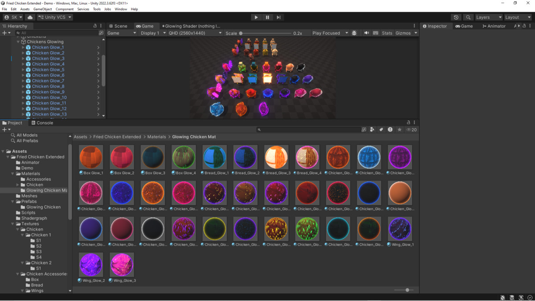Switch to the Console tab
The image size is (535, 301).
click(x=42, y=123)
